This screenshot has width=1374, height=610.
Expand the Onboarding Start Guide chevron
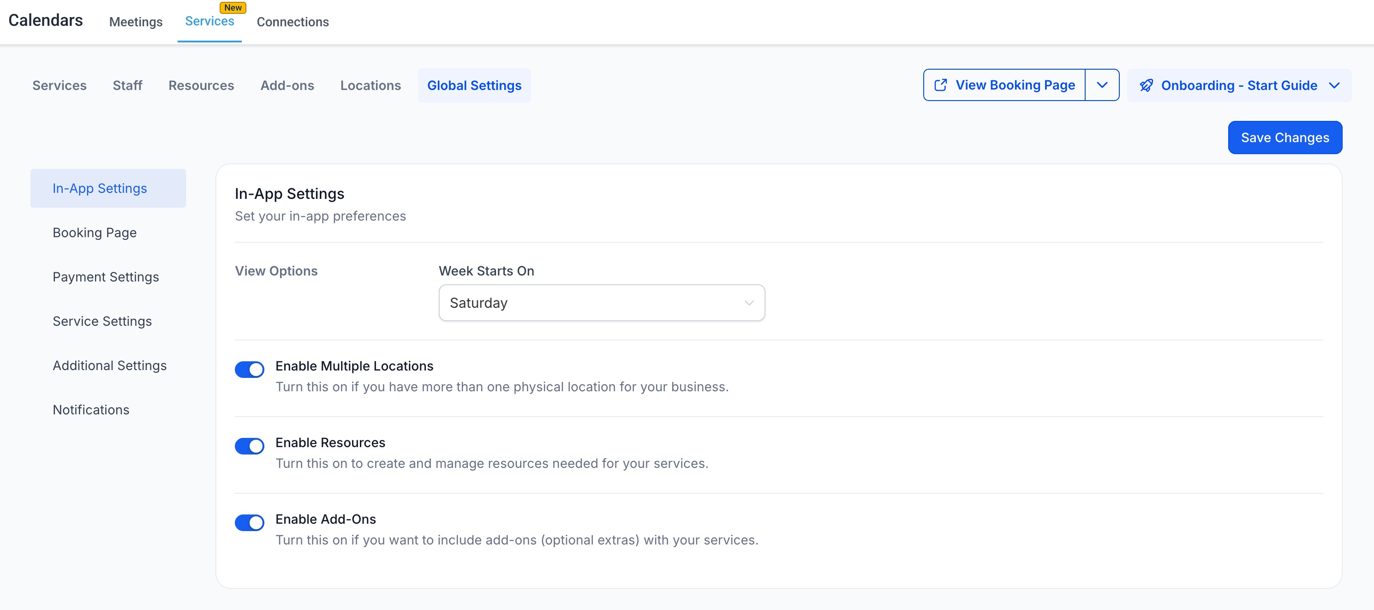(x=1334, y=85)
